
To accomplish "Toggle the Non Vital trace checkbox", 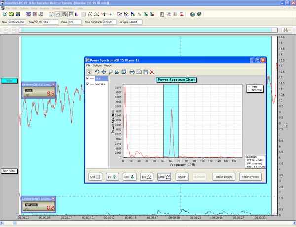I will (88, 84).
